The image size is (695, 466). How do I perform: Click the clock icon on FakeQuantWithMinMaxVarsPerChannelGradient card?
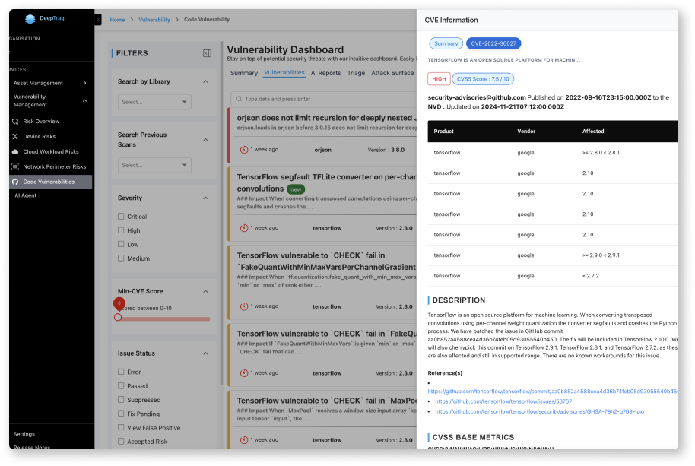(244, 306)
